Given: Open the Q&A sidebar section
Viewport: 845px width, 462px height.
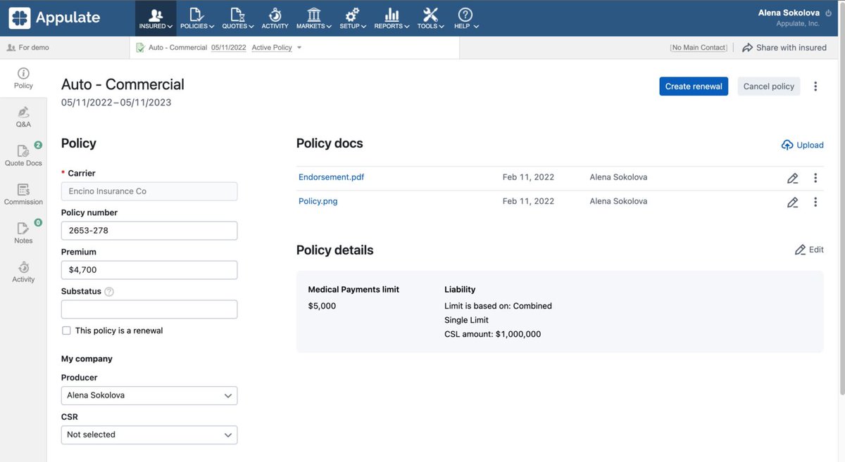Looking at the screenshot, I should [23, 117].
